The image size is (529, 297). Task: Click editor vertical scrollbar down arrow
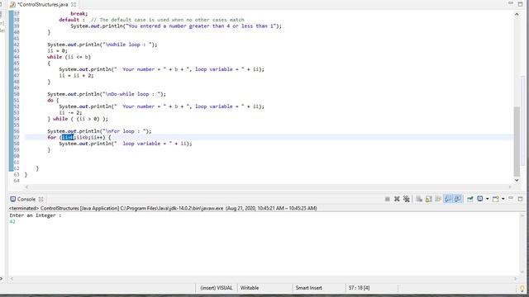pyautogui.click(x=517, y=180)
